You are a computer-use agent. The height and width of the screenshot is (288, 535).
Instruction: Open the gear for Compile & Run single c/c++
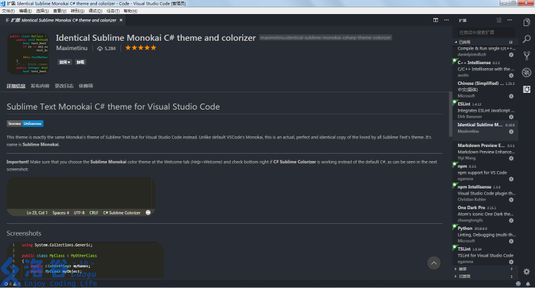click(x=511, y=55)
